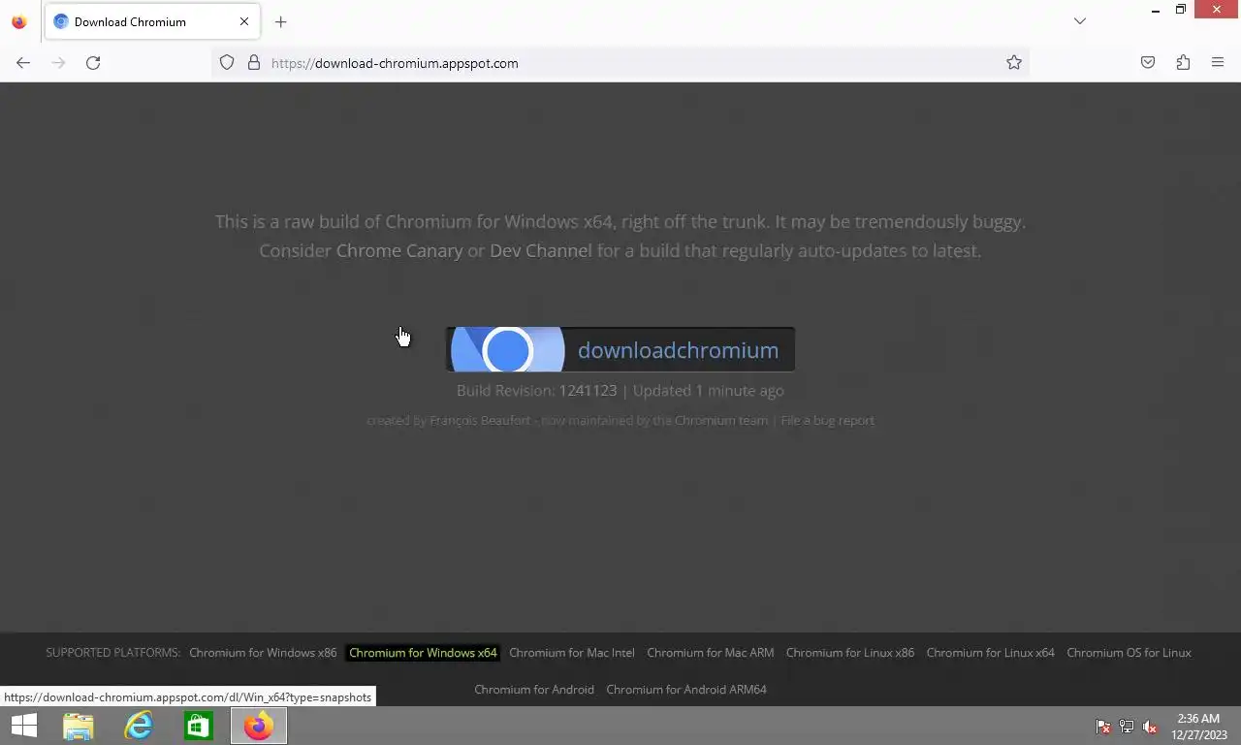This screenshot has width=1241, height=745.
Task: Open the File a bug report link
Action: (827, 420)
